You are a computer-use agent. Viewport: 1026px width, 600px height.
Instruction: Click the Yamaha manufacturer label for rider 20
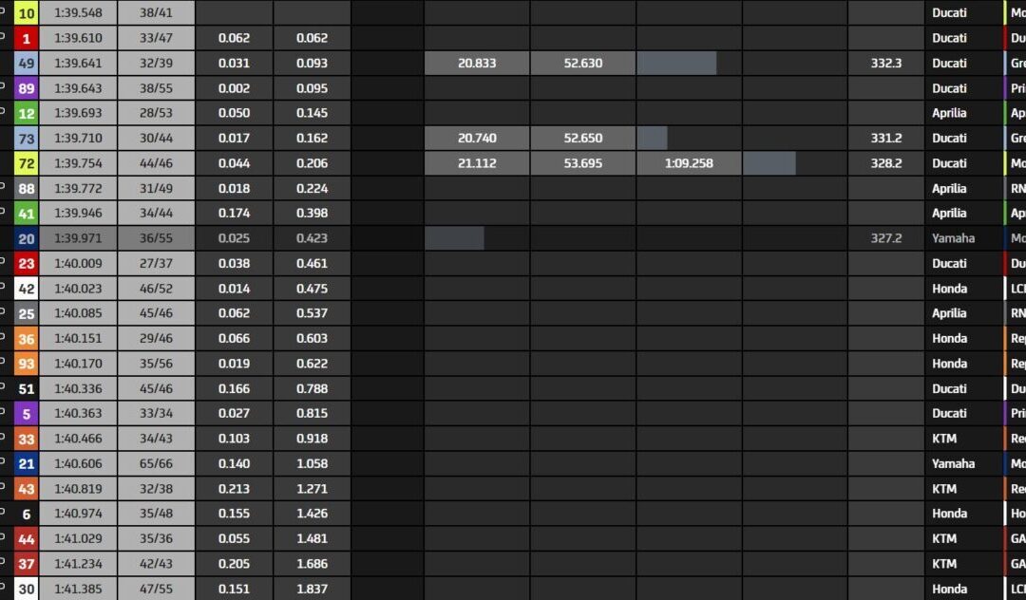pyautogui.click(x=953, y=238)
